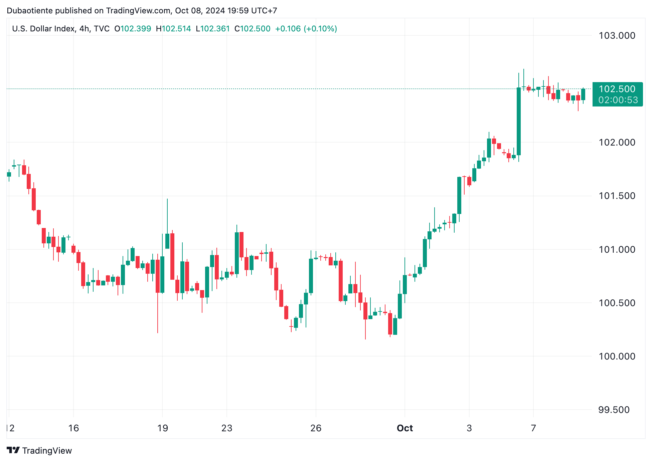Image resolution: width=652 pixels, height=462 pixels.
Task: Click the 'Oct' date axis label
Action: [x=405, y=428]
